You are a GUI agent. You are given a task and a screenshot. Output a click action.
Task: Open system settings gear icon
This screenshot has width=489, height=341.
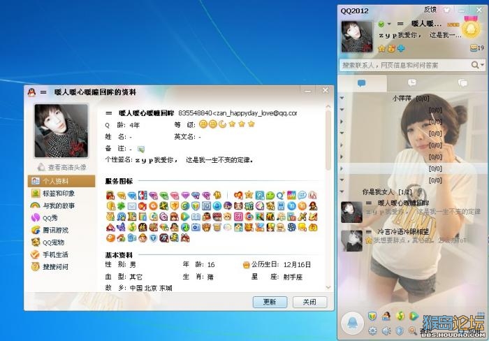point(372,331)
